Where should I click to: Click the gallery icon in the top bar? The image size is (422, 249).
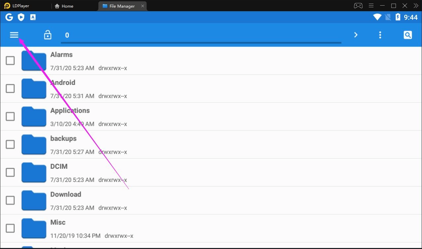coord(33,17)
